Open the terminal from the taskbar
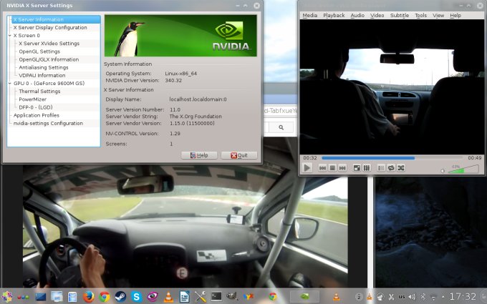The width and height of the screenshot is (487, 304). pyautogui.click(x=216, y=297)
